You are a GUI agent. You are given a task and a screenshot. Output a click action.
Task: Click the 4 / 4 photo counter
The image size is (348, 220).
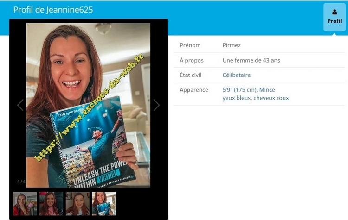pos(21,182)
